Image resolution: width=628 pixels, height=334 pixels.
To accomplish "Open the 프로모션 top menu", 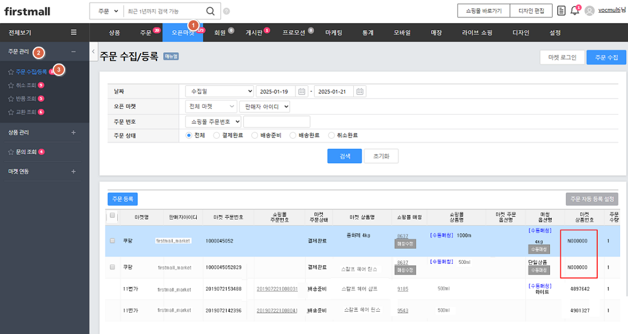I will [x=294, y=33].
